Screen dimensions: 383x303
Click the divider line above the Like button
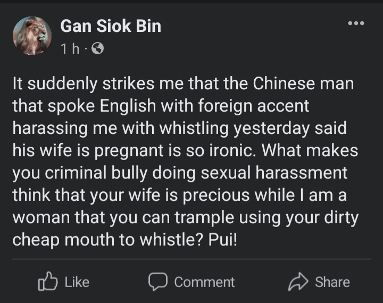tap(191, 259)
